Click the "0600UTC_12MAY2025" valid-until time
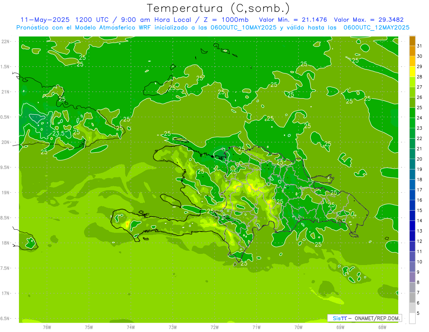 376,28
